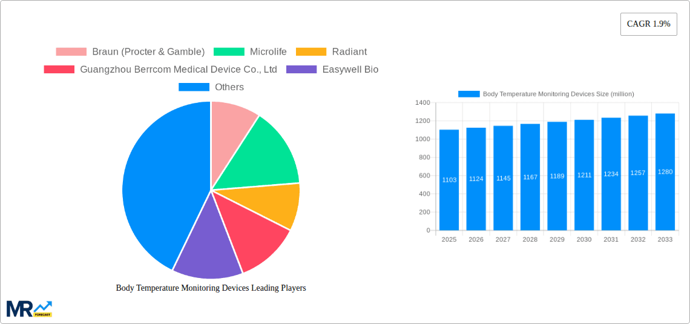Toggle Guangzhou Berrcom red legend swatch
This screenshot has height=324, width=690.
point(59,70)
